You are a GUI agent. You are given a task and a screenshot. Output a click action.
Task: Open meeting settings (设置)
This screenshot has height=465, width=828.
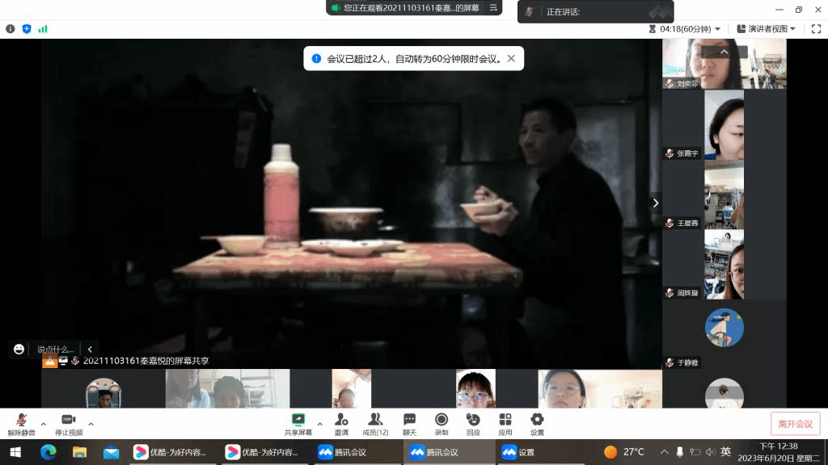pyautogui.click(x=537, y=423)
